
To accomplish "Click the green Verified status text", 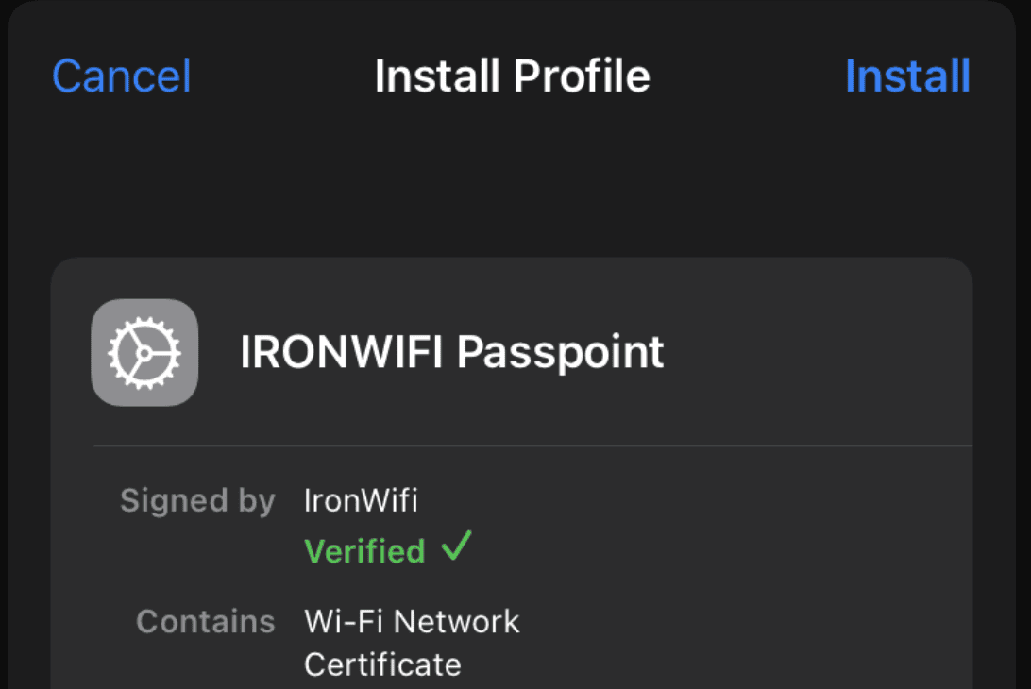I will click(x=365, y=551).
